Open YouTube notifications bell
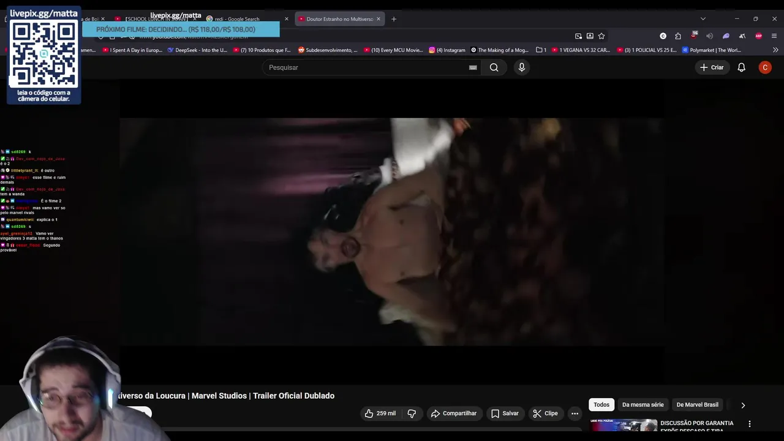 (x=741, y=67)
